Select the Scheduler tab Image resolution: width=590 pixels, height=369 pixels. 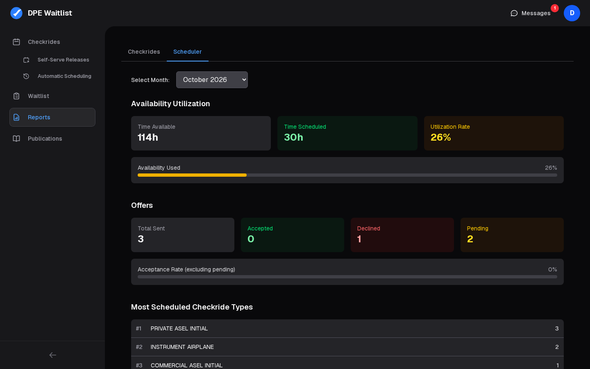(187, 52)
